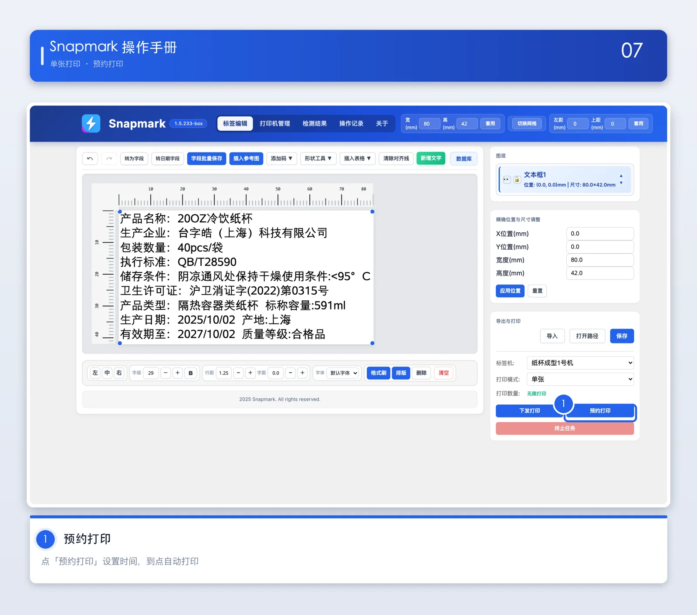The image size is (697, 615).
Task: Click the red 终止任务 button
Action: tap(565, 428)
